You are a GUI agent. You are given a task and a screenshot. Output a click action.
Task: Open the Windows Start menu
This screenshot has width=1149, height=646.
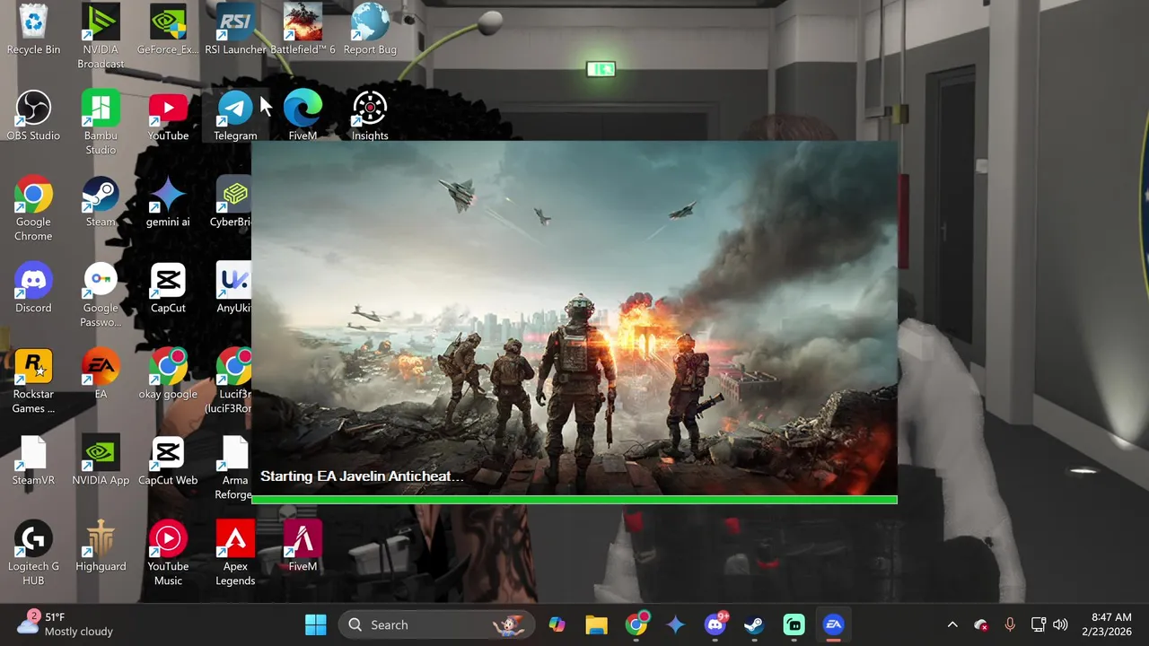[316, 624]
